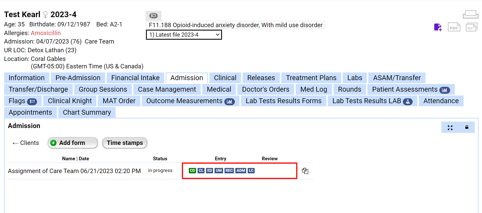Click the copy icon on the Care Team row

click(305, 171)
